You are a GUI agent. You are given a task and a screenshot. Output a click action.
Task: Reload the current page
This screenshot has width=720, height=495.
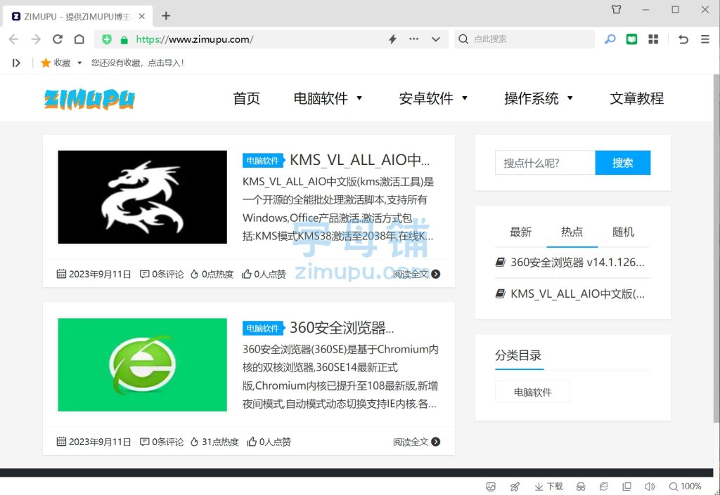click(x=58, y=39)
